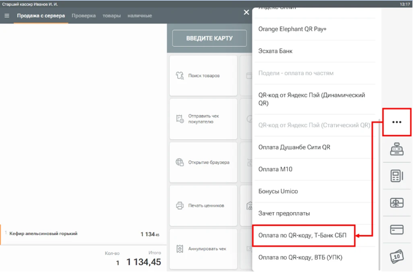Choose Orange Elephant QR Pay+ payment
This screenshot has height=272, width=413.
click(x=315, y=29)
